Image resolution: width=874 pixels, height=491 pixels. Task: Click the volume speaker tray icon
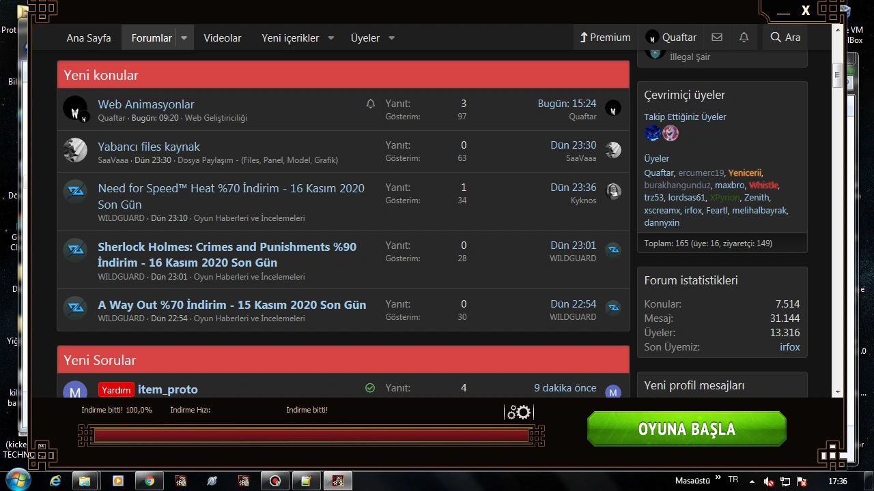click(x=770, y=481)
